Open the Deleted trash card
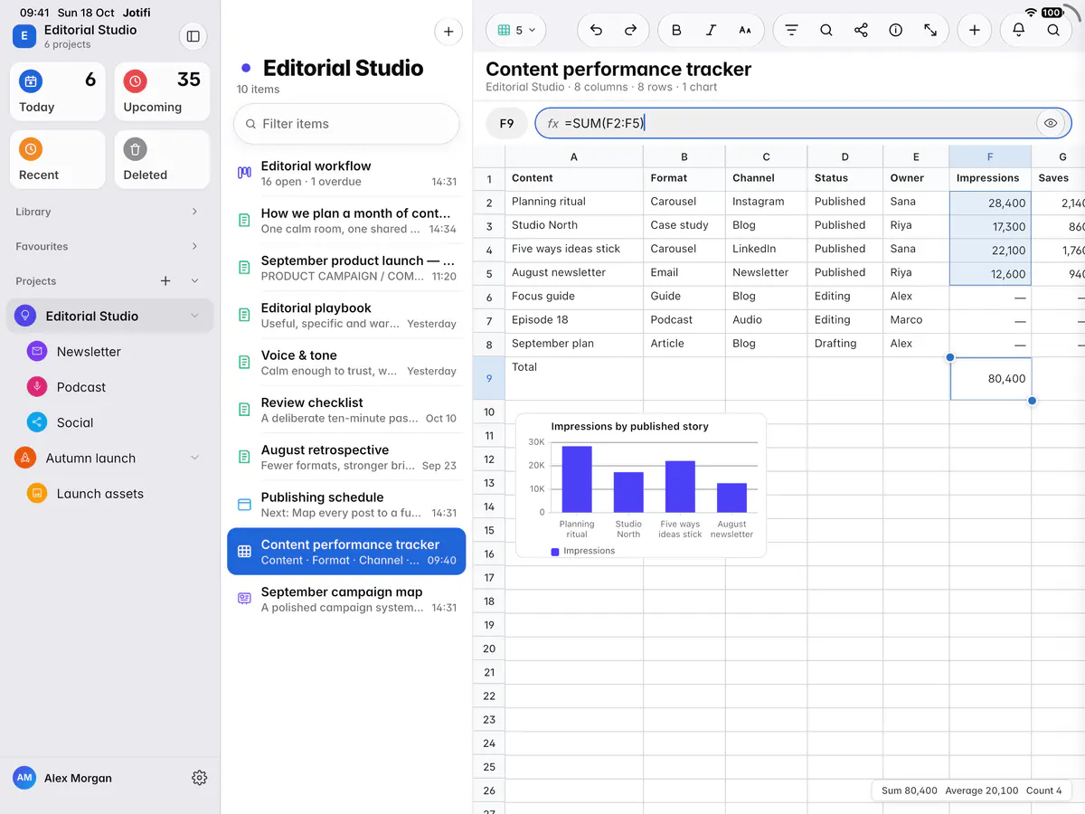The image size is (1085, 814). (162, 159)
